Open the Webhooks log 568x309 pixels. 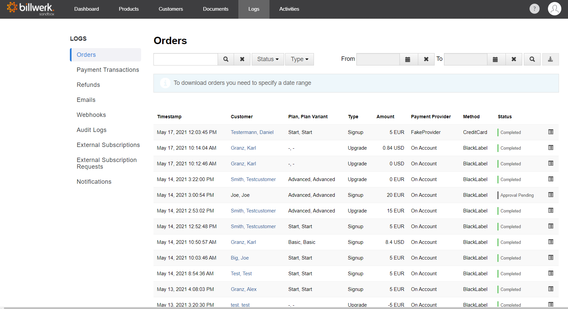pos(91,115)
